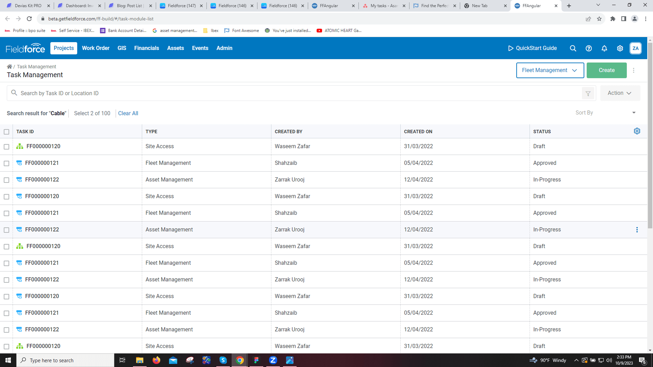Open the search magnifier in header

tap(573, 48)
